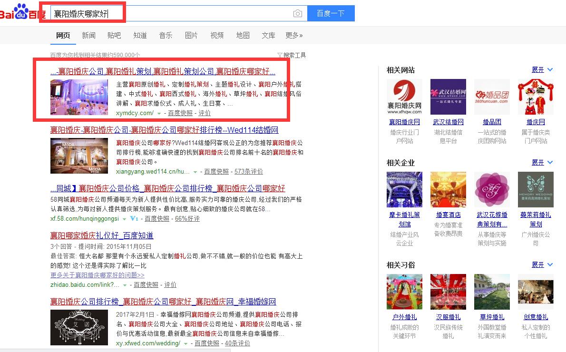Image resolution: width=566 pixels, height=352 pixels.
Task: Click the 婚品团 logo image
Action: pyautogui.click(x=492, y=97)
